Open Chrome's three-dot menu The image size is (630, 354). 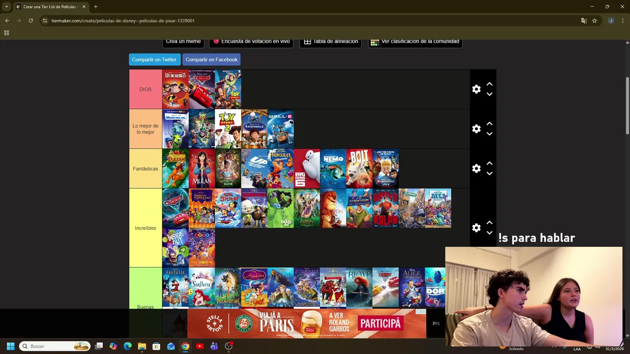623,21
